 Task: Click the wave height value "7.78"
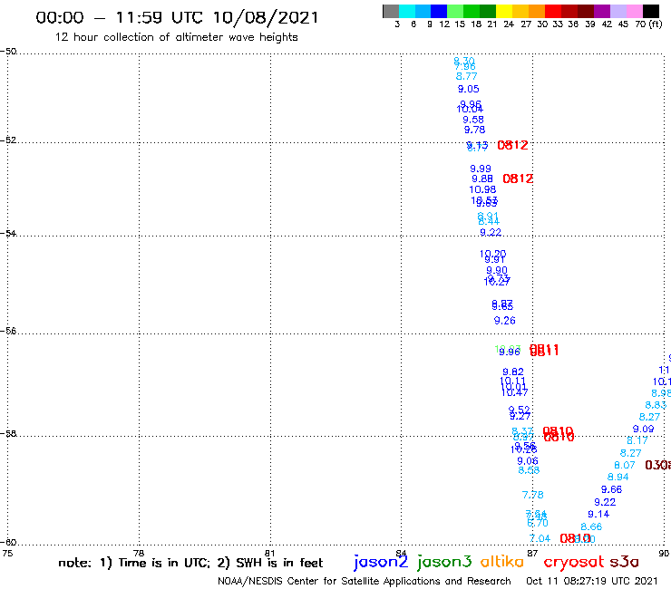coord(533,495)
